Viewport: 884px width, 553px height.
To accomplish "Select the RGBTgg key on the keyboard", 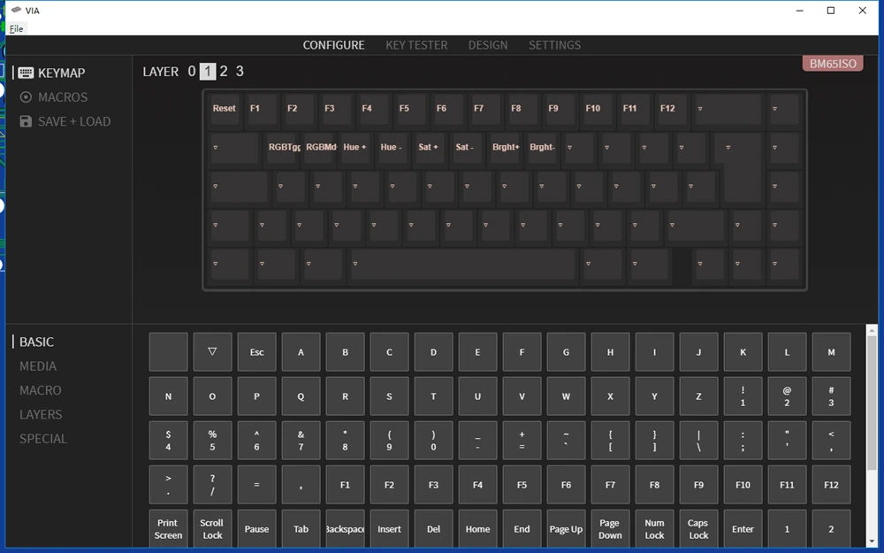I will pyautogui.click(x=285, y=148).
